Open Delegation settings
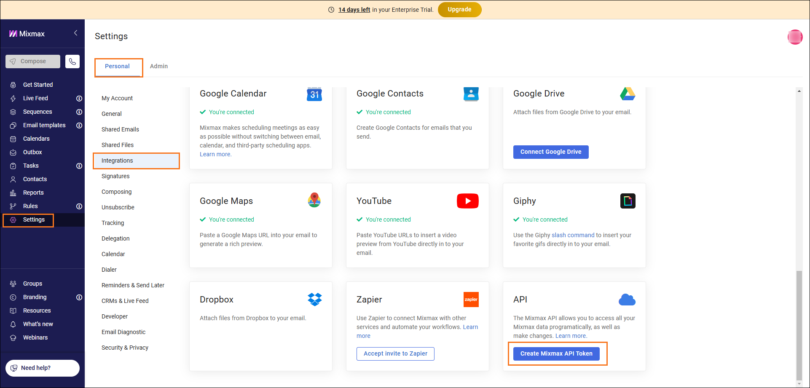The height and width of the screenshot is (388, 810). click(x=115, y=239)
